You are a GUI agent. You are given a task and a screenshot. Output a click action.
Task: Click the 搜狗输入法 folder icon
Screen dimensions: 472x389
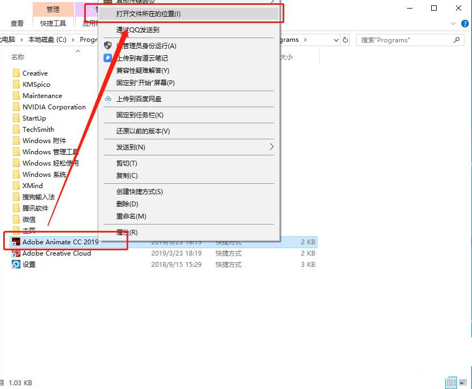point(16,197)
